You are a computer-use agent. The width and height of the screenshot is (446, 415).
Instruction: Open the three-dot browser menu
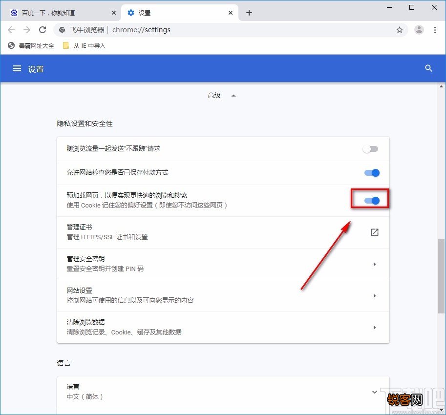coord(435,30)
